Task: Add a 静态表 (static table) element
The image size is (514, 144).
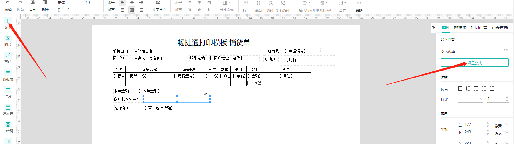Action: [x=8, y=110]
